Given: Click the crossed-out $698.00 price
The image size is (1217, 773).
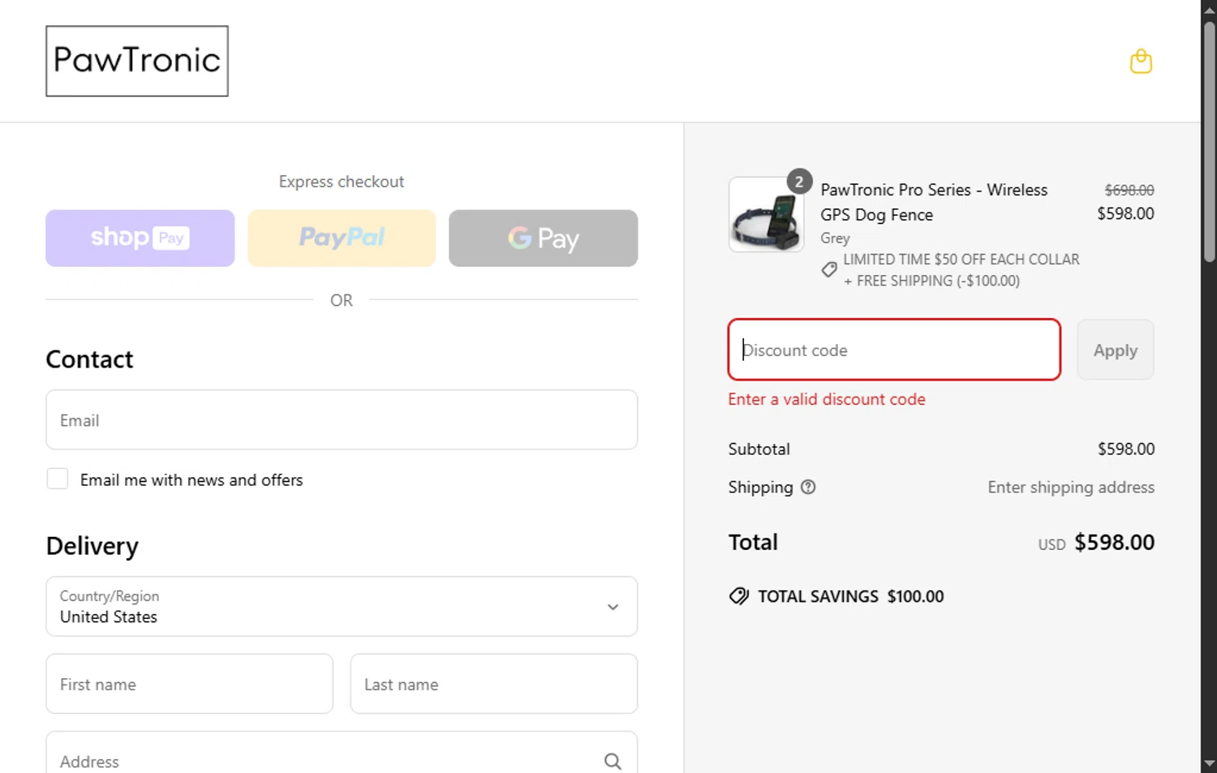Looking at the screenshot, I should pyautogui.click(x=1129, y=190).
